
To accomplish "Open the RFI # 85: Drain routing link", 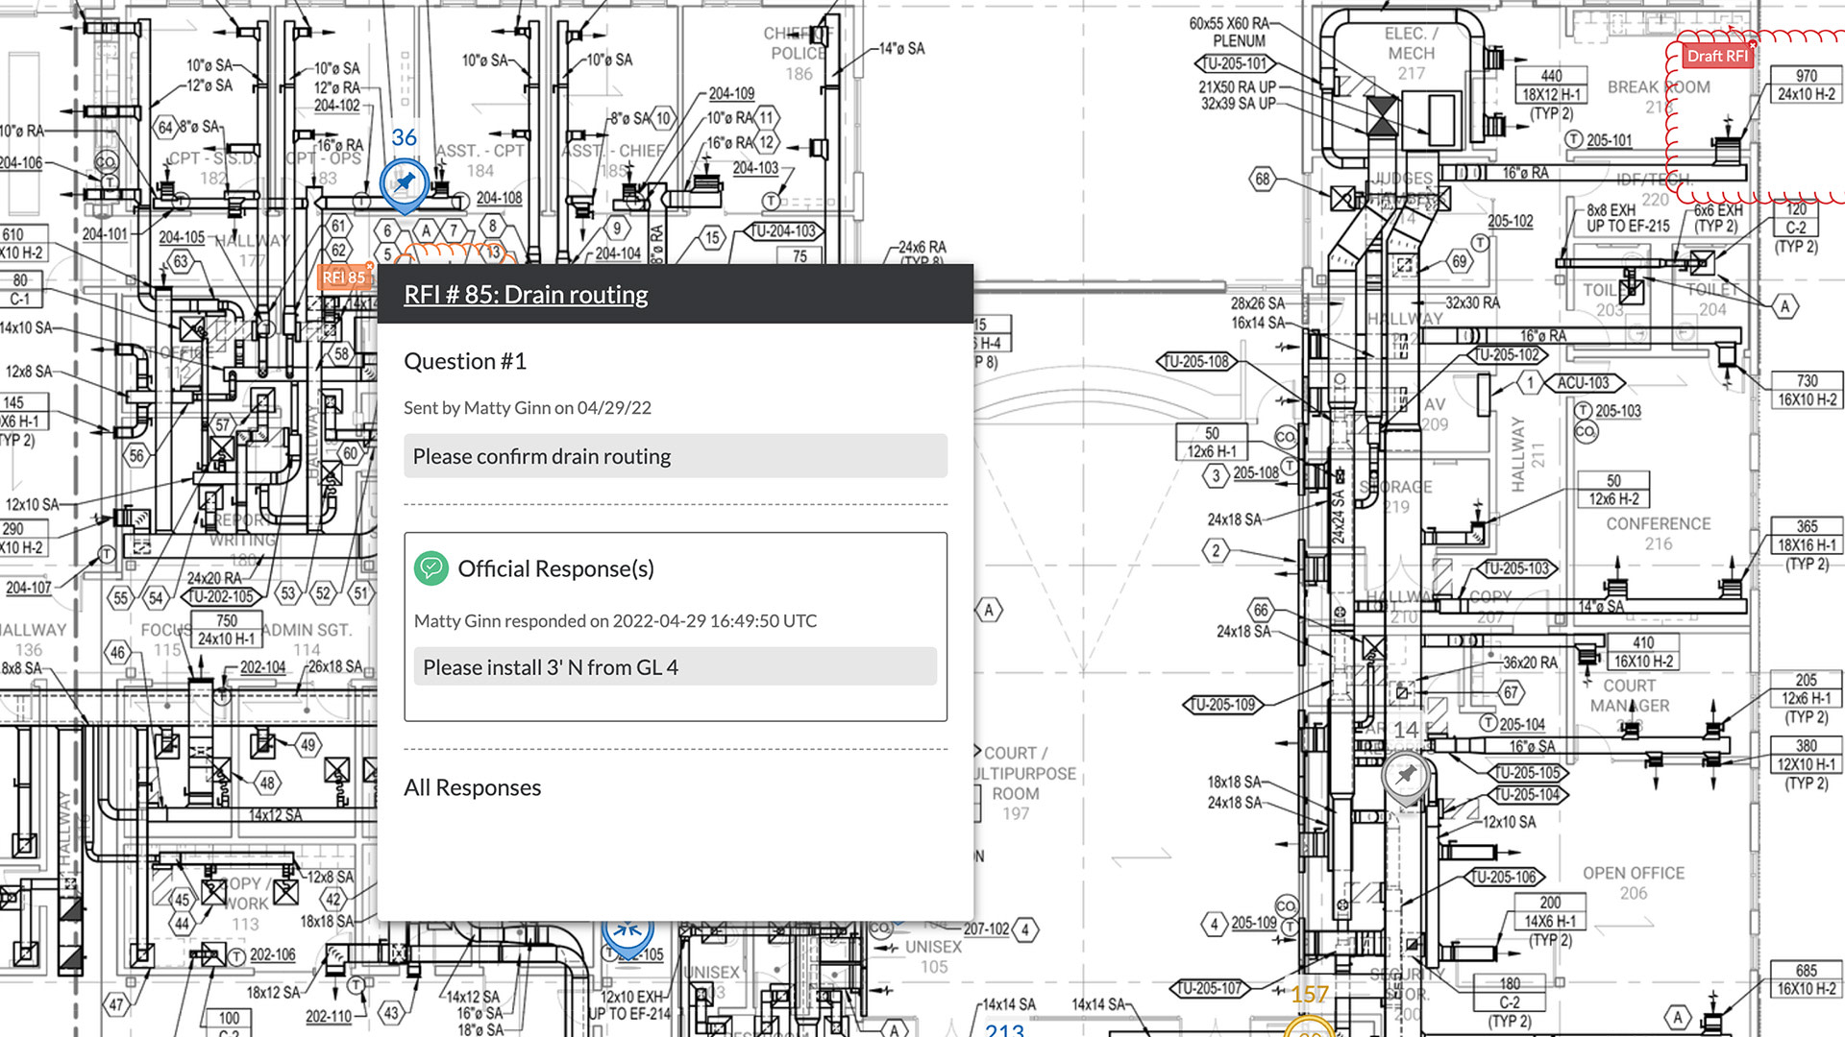I will point(526,295).
